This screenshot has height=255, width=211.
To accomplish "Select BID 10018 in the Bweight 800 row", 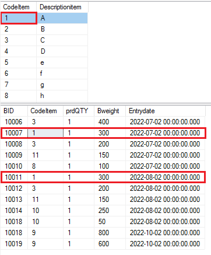I will (14, 233).
